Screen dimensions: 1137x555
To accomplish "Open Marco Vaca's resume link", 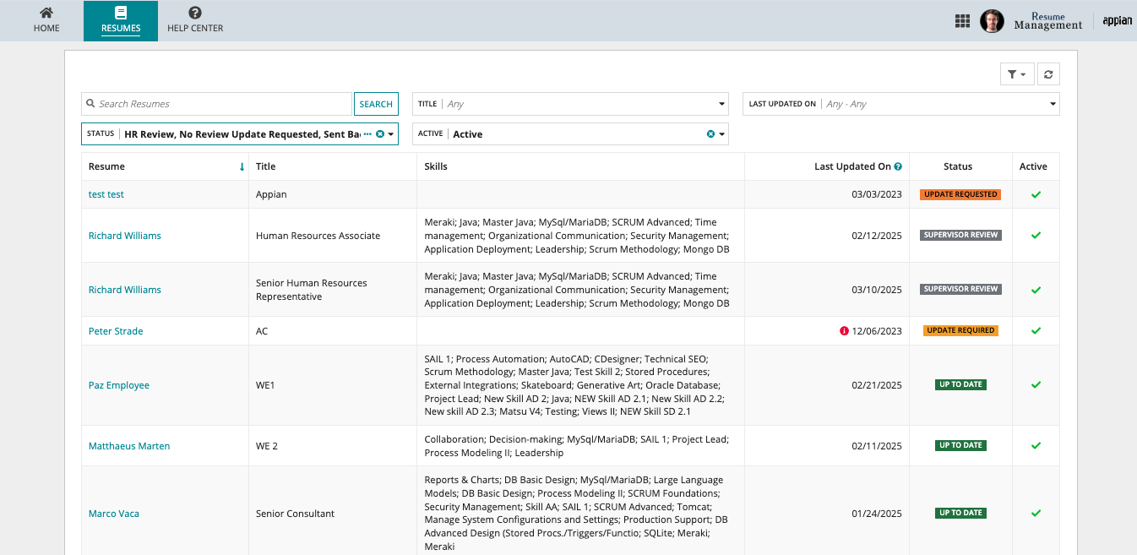I will click(114, 514).
